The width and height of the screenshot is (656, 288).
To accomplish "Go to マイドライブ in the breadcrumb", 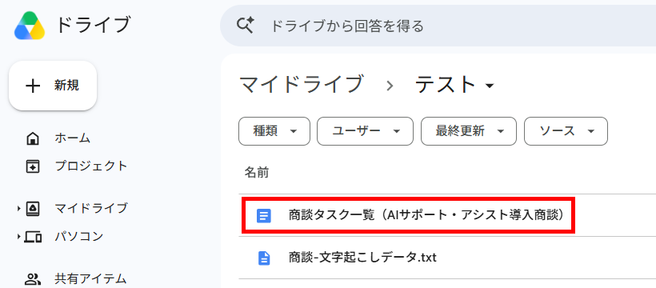I will [300, 85].
